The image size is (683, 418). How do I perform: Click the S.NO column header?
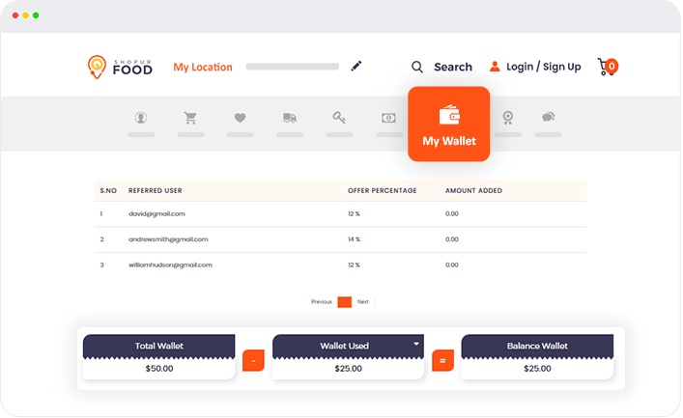click(108, 191)
